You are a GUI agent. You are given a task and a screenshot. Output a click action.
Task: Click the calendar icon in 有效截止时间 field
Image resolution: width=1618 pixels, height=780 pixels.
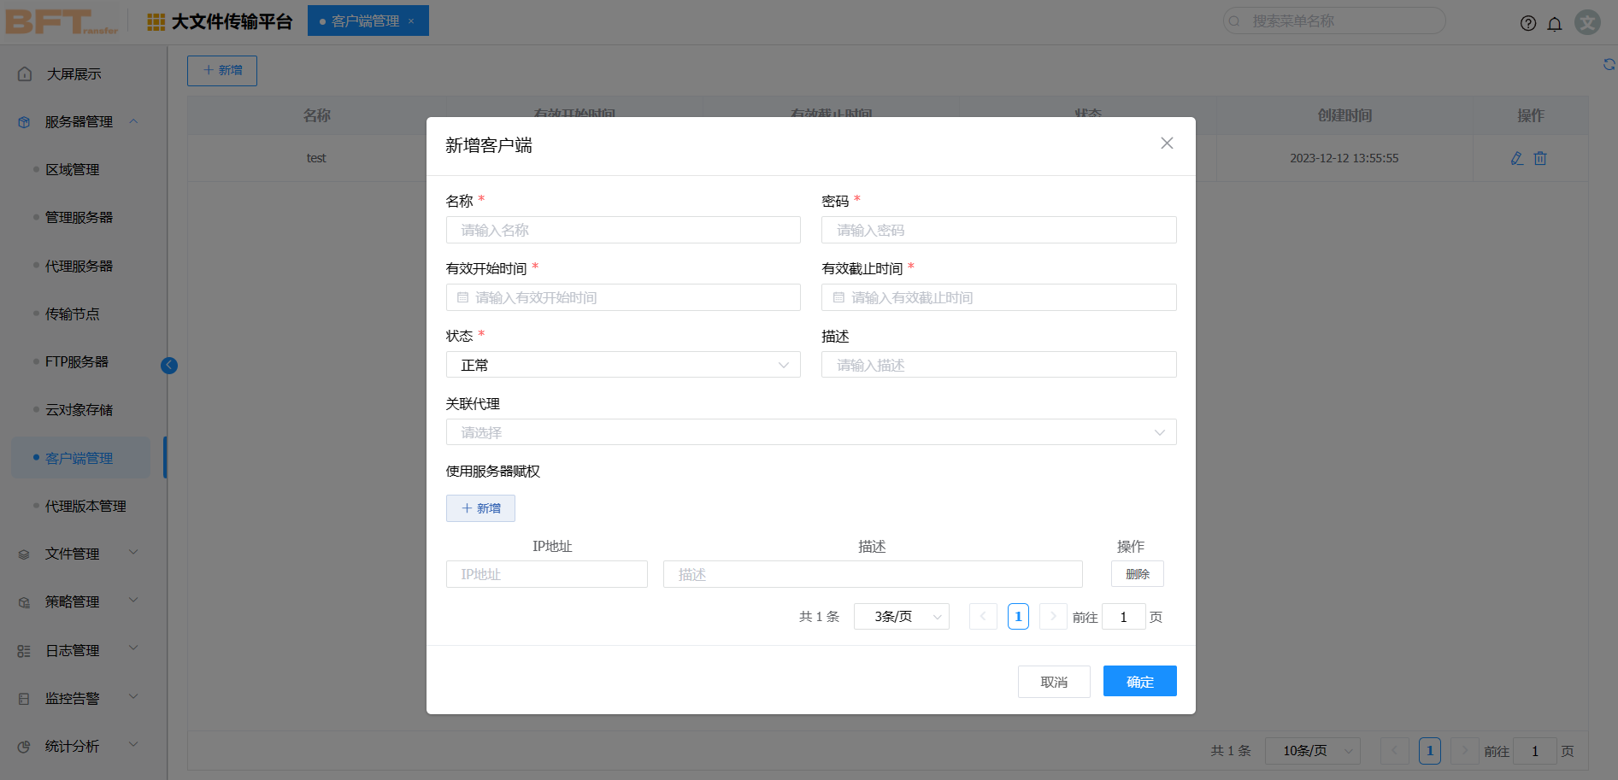(836, 297)
